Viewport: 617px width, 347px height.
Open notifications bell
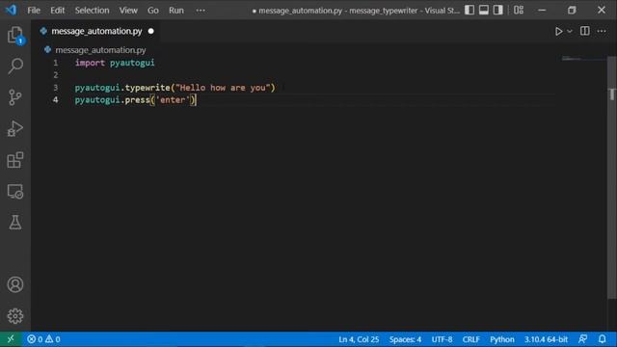click(602, 339)
